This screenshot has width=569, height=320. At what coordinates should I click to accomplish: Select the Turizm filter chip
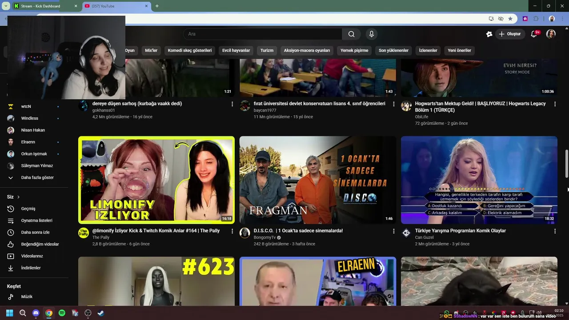tap(267, 51)
